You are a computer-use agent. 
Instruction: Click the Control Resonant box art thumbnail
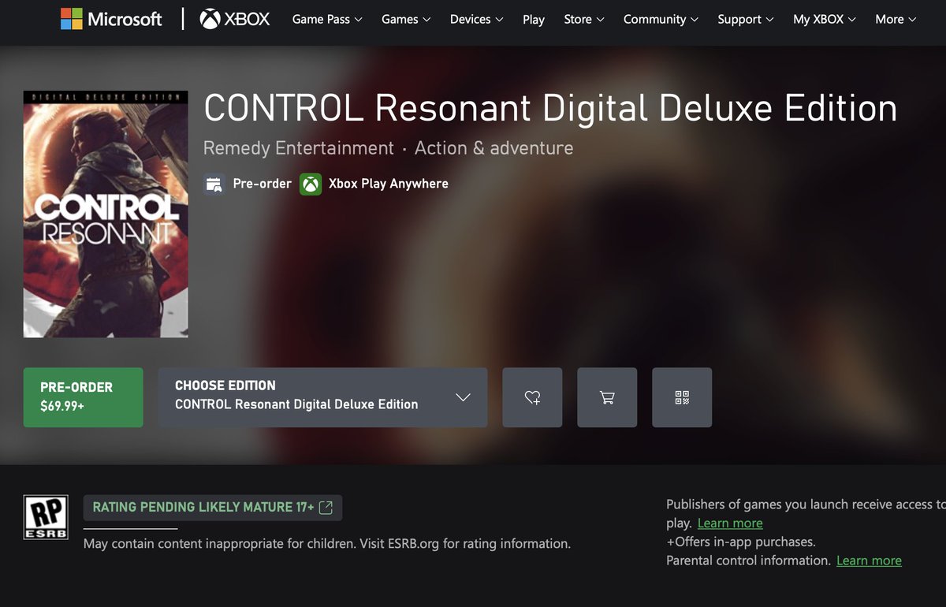pos(106,214)
